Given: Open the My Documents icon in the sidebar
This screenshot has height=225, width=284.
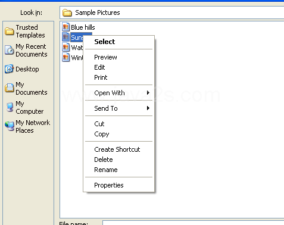Looking at the screenshot, I should tap(9, 88).
